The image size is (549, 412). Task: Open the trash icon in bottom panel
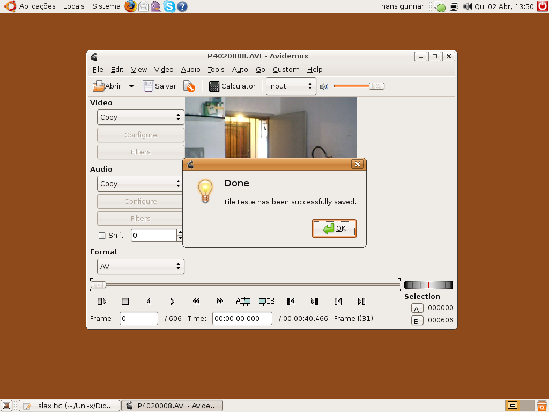pyautogui.click(x=543, y=406)
